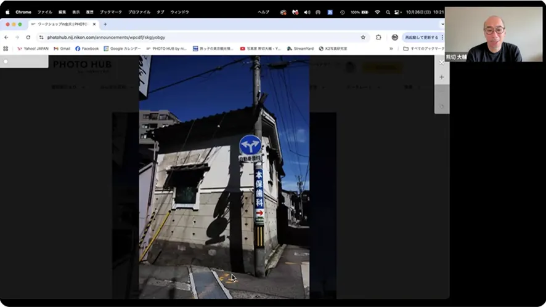Expand the tab search dropdown arrow
Viewport: 546px width, 307px height.
tap(442, 24)
